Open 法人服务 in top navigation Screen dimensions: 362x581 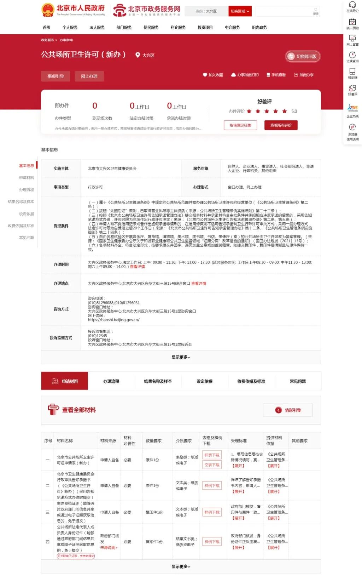(97, 28)
